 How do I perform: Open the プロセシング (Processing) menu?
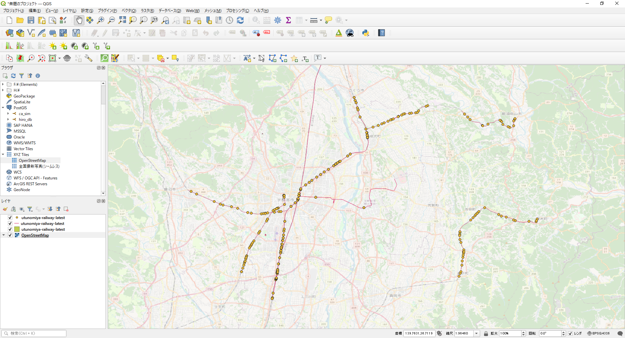(237, 11)
